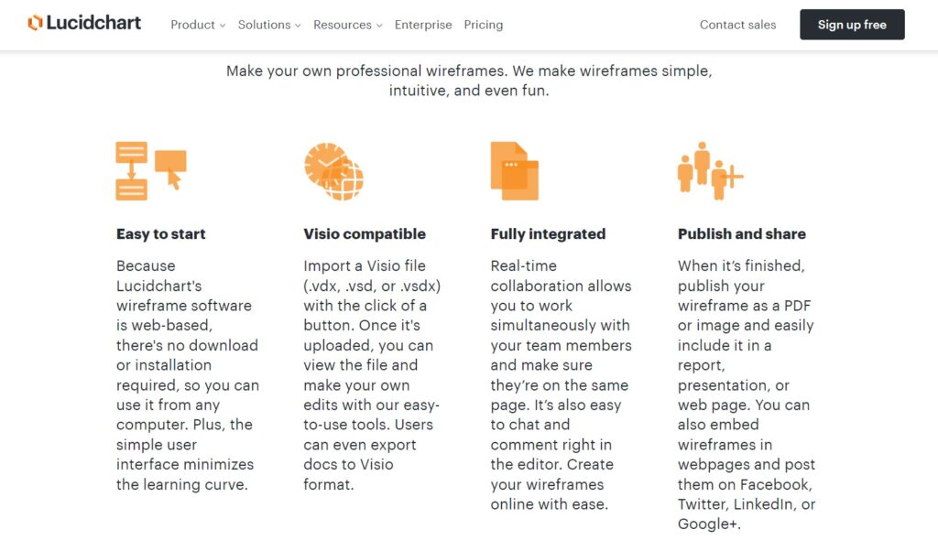The height and width of the screenshot is (540, 938).
Task: Click the Fully integrated heading
Action: 548,234
